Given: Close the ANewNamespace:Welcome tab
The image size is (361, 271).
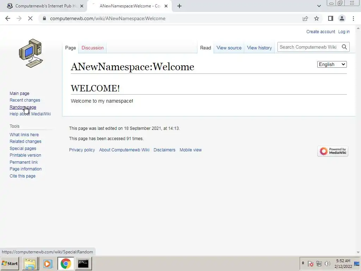Looking at the screenshot, I should pos(166,6).
